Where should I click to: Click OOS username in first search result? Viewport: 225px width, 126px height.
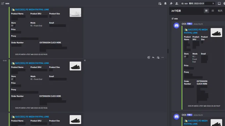coord(184,24)
